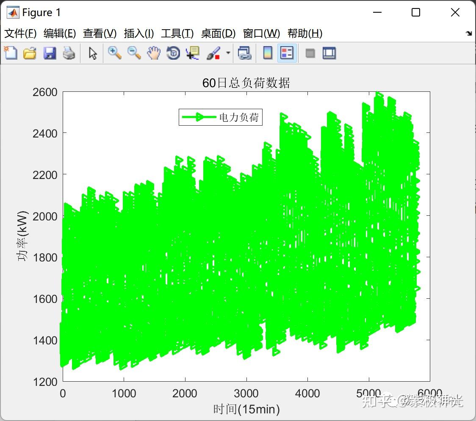This screenshot has height=421, width=476.
Task: Expand the Brush color dropdown arrow
Action: (228, 53)
